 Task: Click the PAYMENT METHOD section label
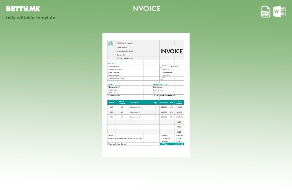[160, 84]
